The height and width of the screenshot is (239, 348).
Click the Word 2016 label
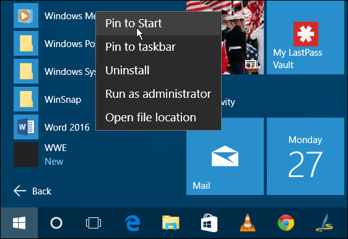pyautogui.click(x=67, y=128)
